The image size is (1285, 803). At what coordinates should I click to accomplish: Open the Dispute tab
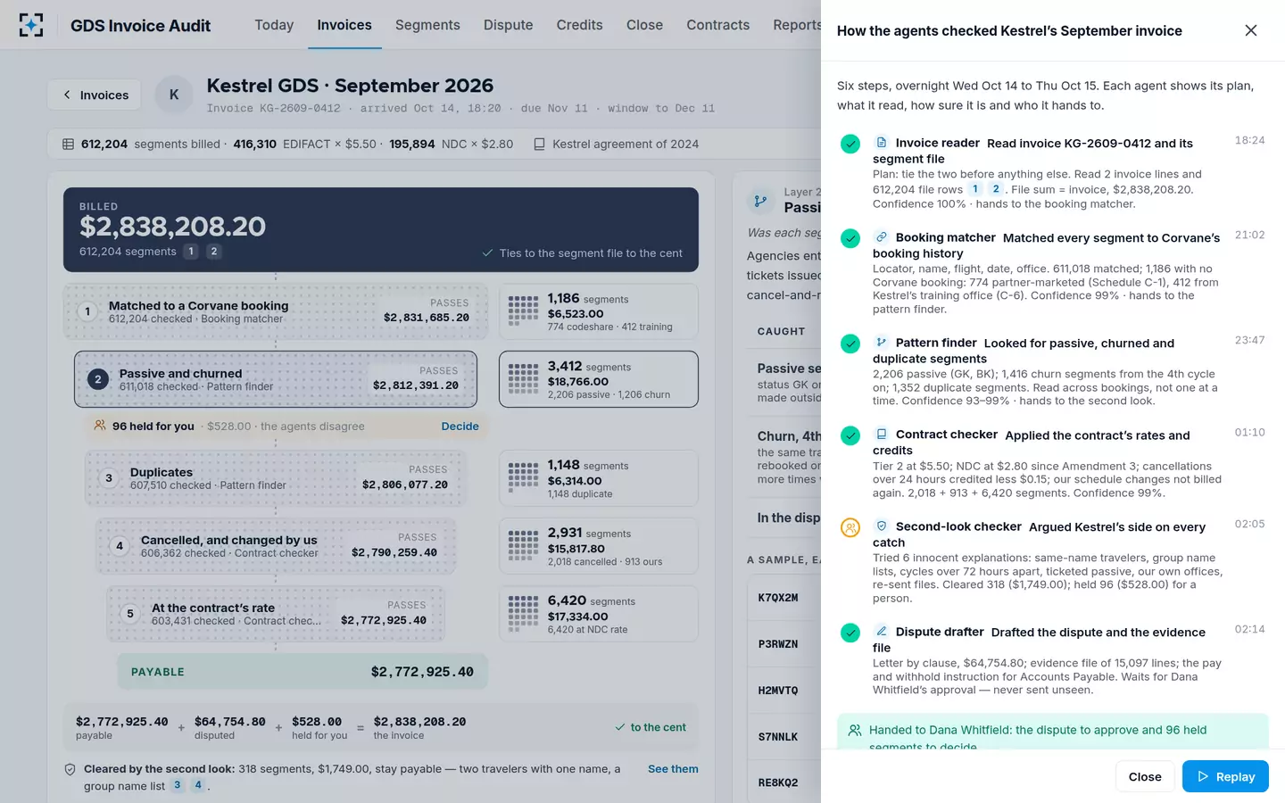508,25
